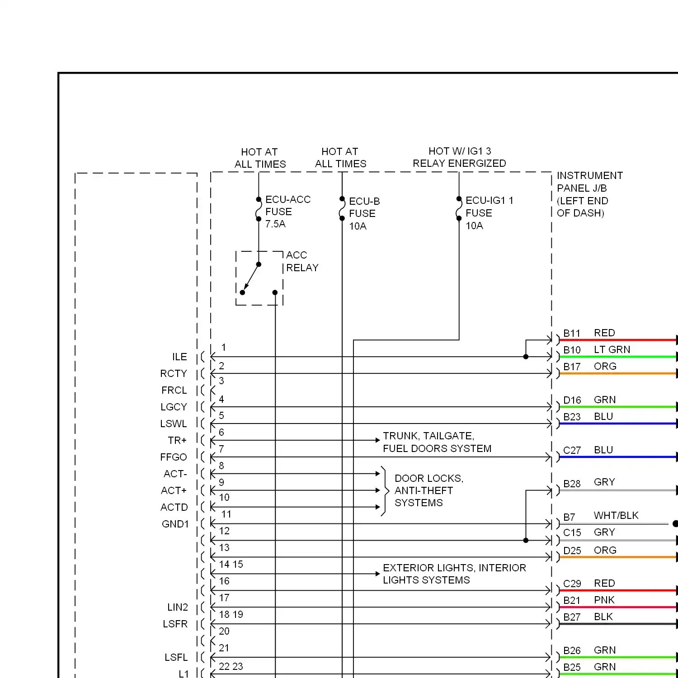678x678 pixels.
Task: Click the ECU-ACC FUSE 7.5A label
Action: coord(288,212)
